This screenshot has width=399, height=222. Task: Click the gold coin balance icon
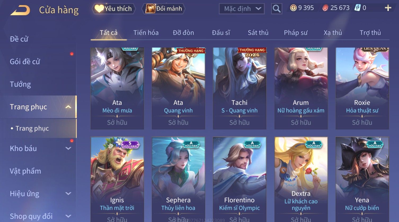pos(293,8)
